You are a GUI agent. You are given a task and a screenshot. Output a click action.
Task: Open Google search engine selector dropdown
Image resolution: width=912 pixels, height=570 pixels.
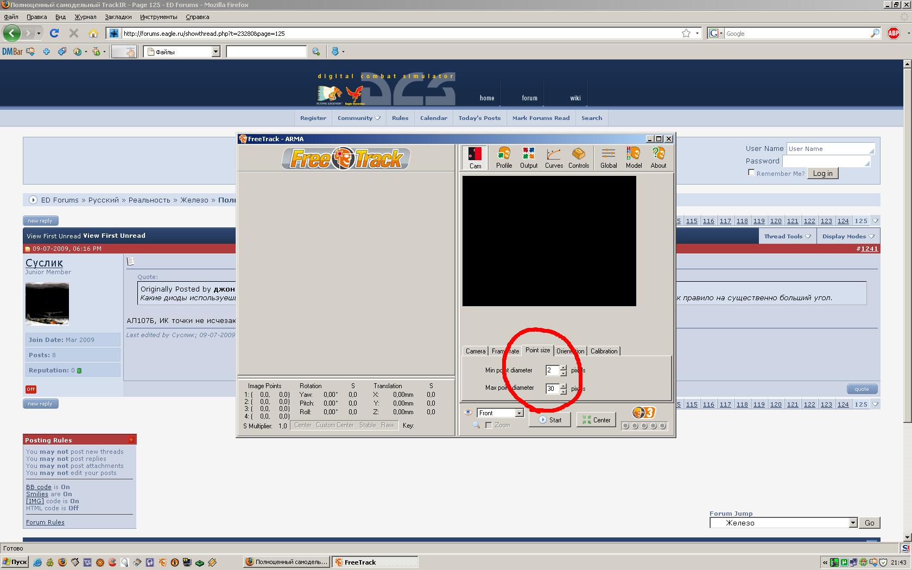(716, 33)
